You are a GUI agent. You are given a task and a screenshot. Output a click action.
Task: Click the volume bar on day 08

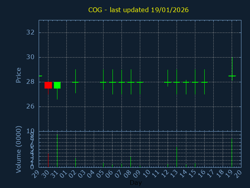click(x=131, y=161)
